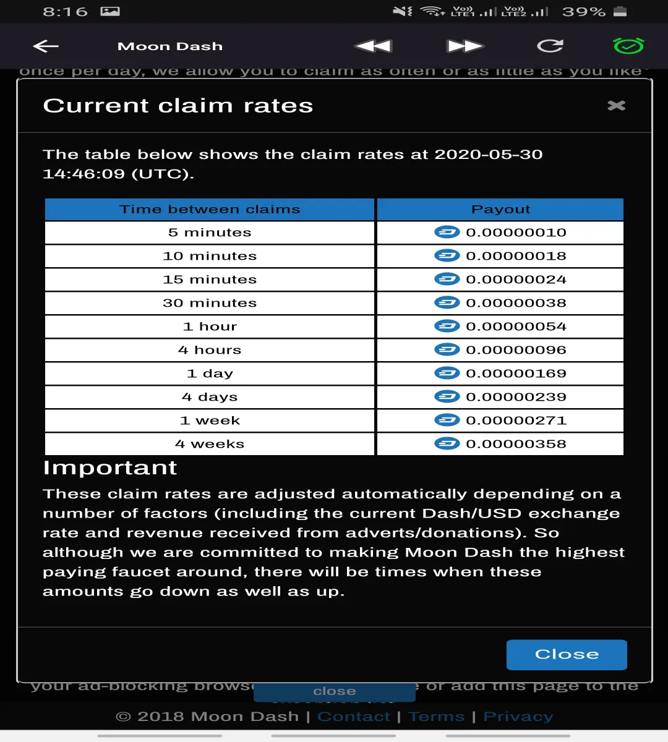Screen dimensions: 668x742
Task: Select the '4 weeks' table cell
Action: pos(210,444)
